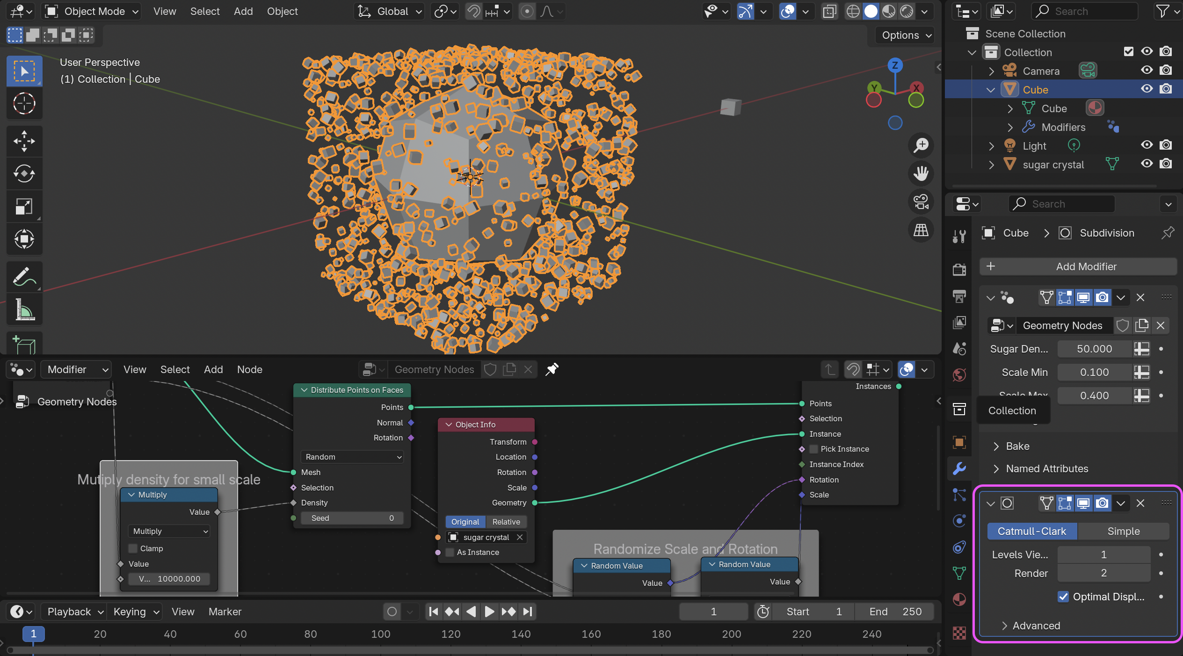Toggle the node editor pin icon
Image resolution: width=1183 pixels, height=656 pixels.
click(552, 369)
